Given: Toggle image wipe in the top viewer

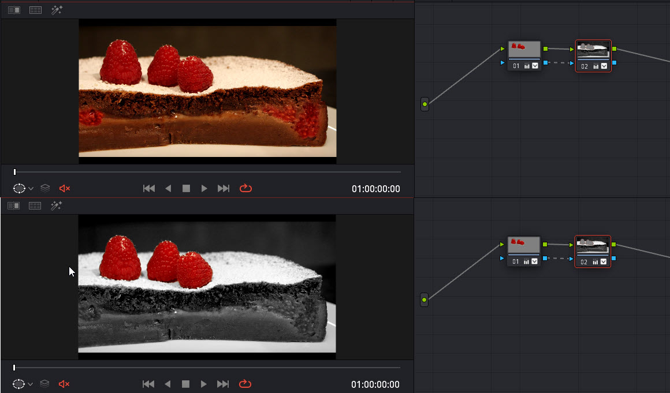Looking at the screenshot, I should tap(14, 10).
